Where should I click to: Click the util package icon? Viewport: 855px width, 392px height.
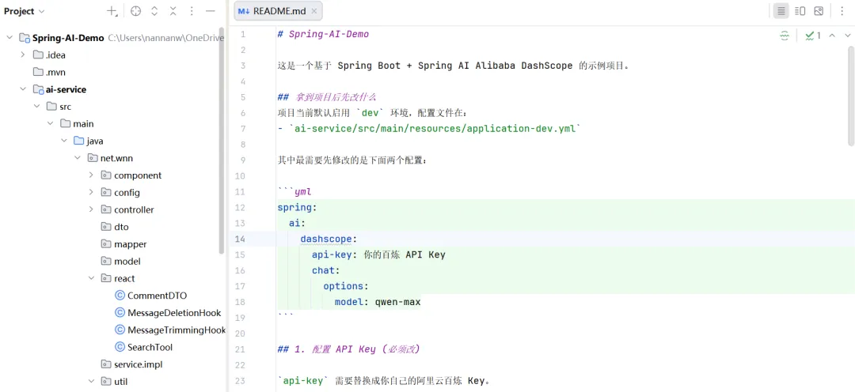(106, 382)
